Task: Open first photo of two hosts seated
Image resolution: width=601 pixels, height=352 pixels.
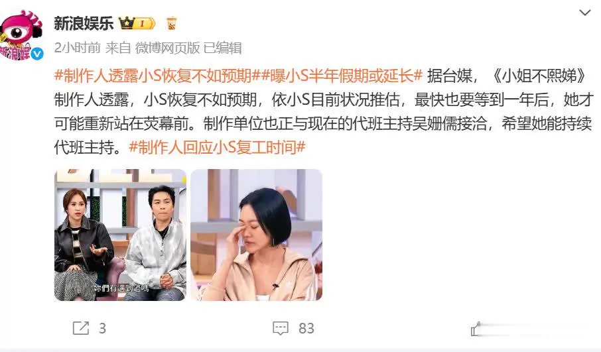Action: coord(120,235)
